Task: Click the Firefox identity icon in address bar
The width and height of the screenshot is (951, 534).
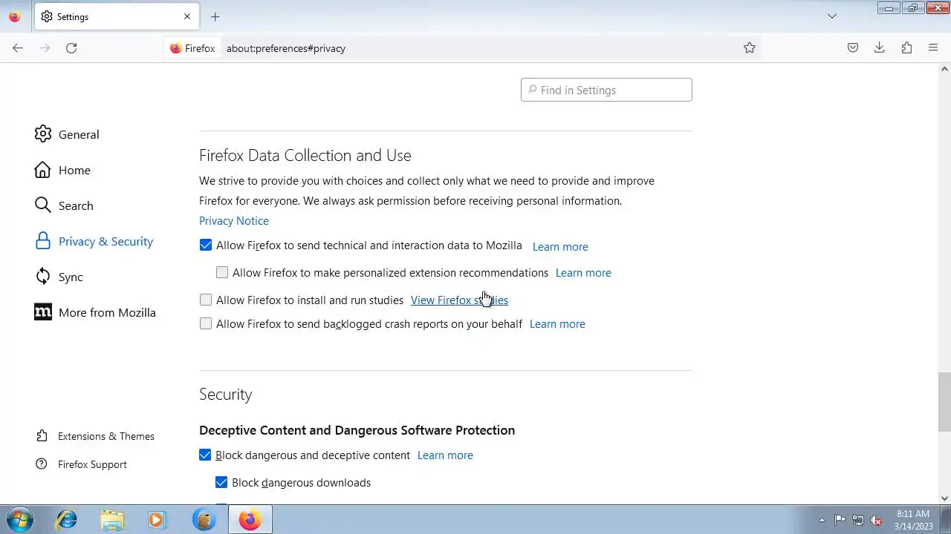Action: [192, 48]
